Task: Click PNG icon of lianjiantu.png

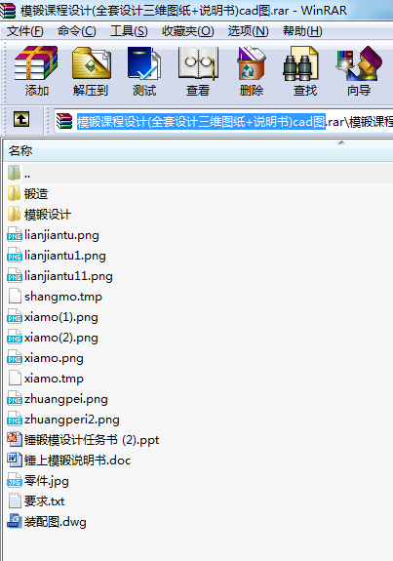Action: pos(15,235)
